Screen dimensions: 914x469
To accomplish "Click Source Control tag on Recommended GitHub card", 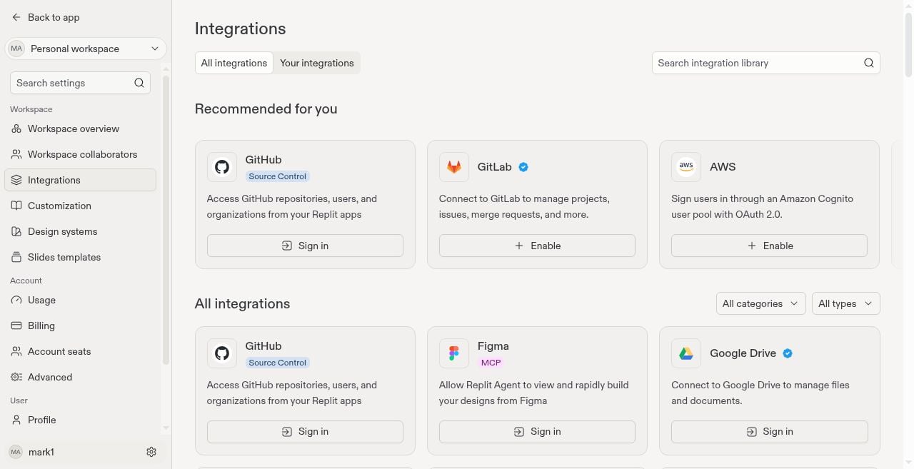I will (278, 176).
